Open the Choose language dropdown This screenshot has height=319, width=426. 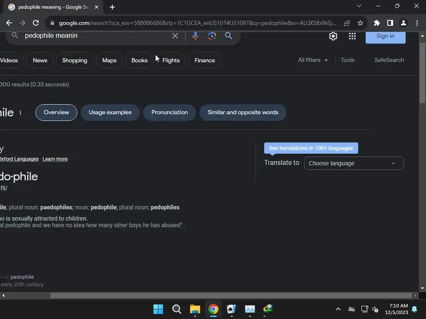pyautogui.click(x=354, y=163)
